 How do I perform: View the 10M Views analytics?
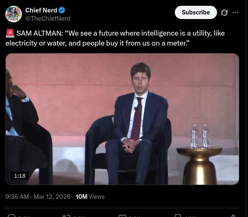pyautogui.click(x=90, y=197)
